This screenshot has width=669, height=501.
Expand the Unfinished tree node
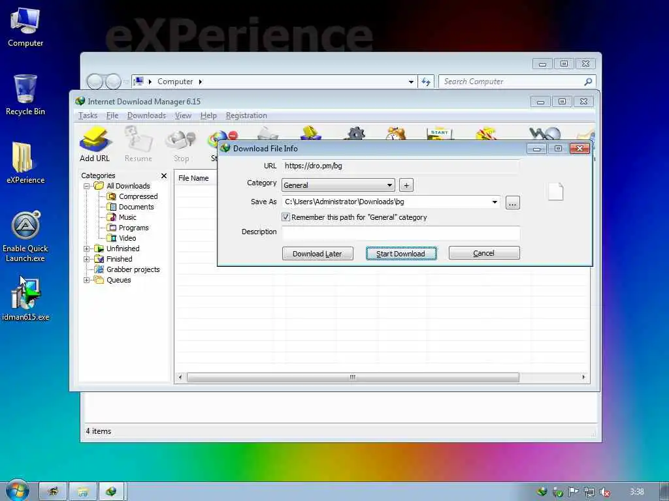tap(86, 249)
